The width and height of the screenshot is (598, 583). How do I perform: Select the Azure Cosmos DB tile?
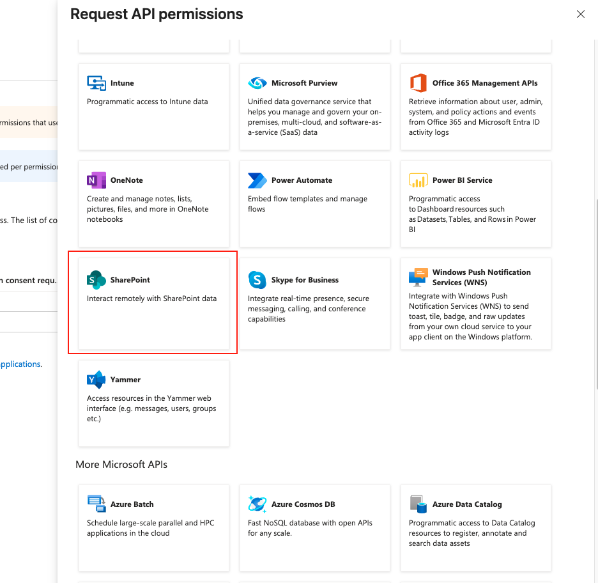coord(314,528)
